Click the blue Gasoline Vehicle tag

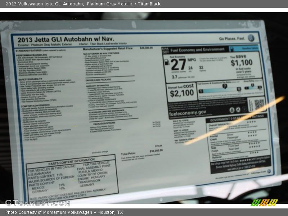coord(244,48)
